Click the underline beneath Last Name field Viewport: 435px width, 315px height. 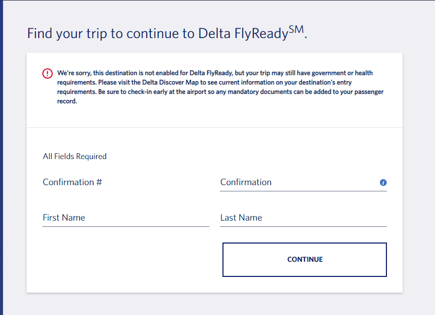pyautogui.click(x=303, y=227)
